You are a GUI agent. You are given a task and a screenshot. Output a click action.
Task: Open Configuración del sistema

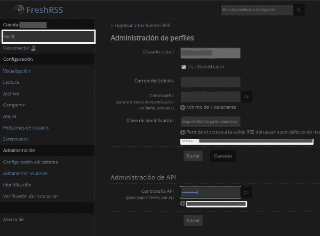[30, 162]
